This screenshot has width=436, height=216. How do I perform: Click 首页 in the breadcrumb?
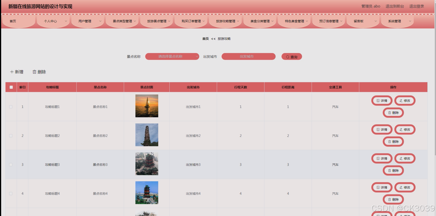[205, 39]
